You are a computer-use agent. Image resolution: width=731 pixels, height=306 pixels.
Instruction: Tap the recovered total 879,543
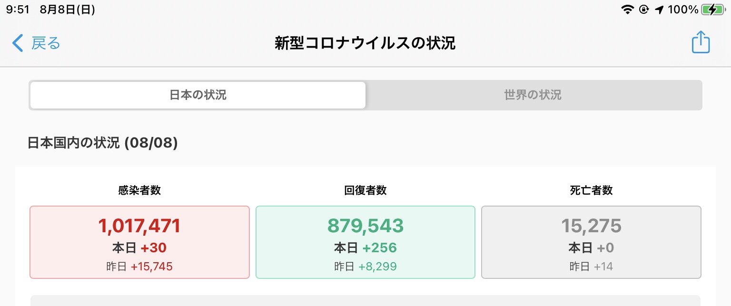pos(365,226)
